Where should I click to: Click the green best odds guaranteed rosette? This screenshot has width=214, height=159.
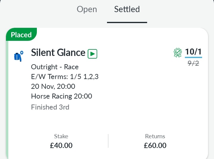pos(178,52)
